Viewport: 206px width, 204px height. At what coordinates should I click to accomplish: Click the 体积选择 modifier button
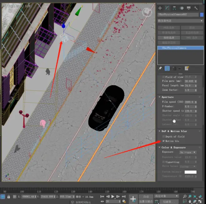click(169, 38)
